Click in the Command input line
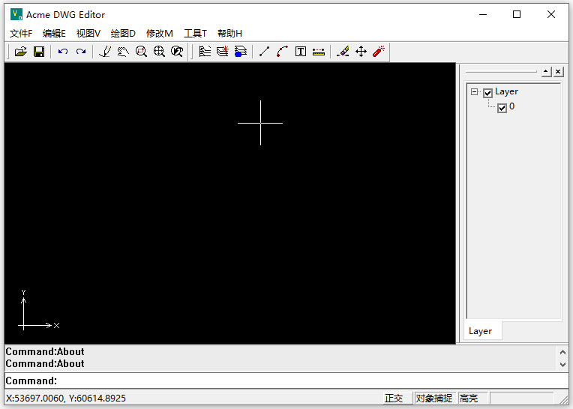Viewport: 573px width, 409px height. click(286, 381)
